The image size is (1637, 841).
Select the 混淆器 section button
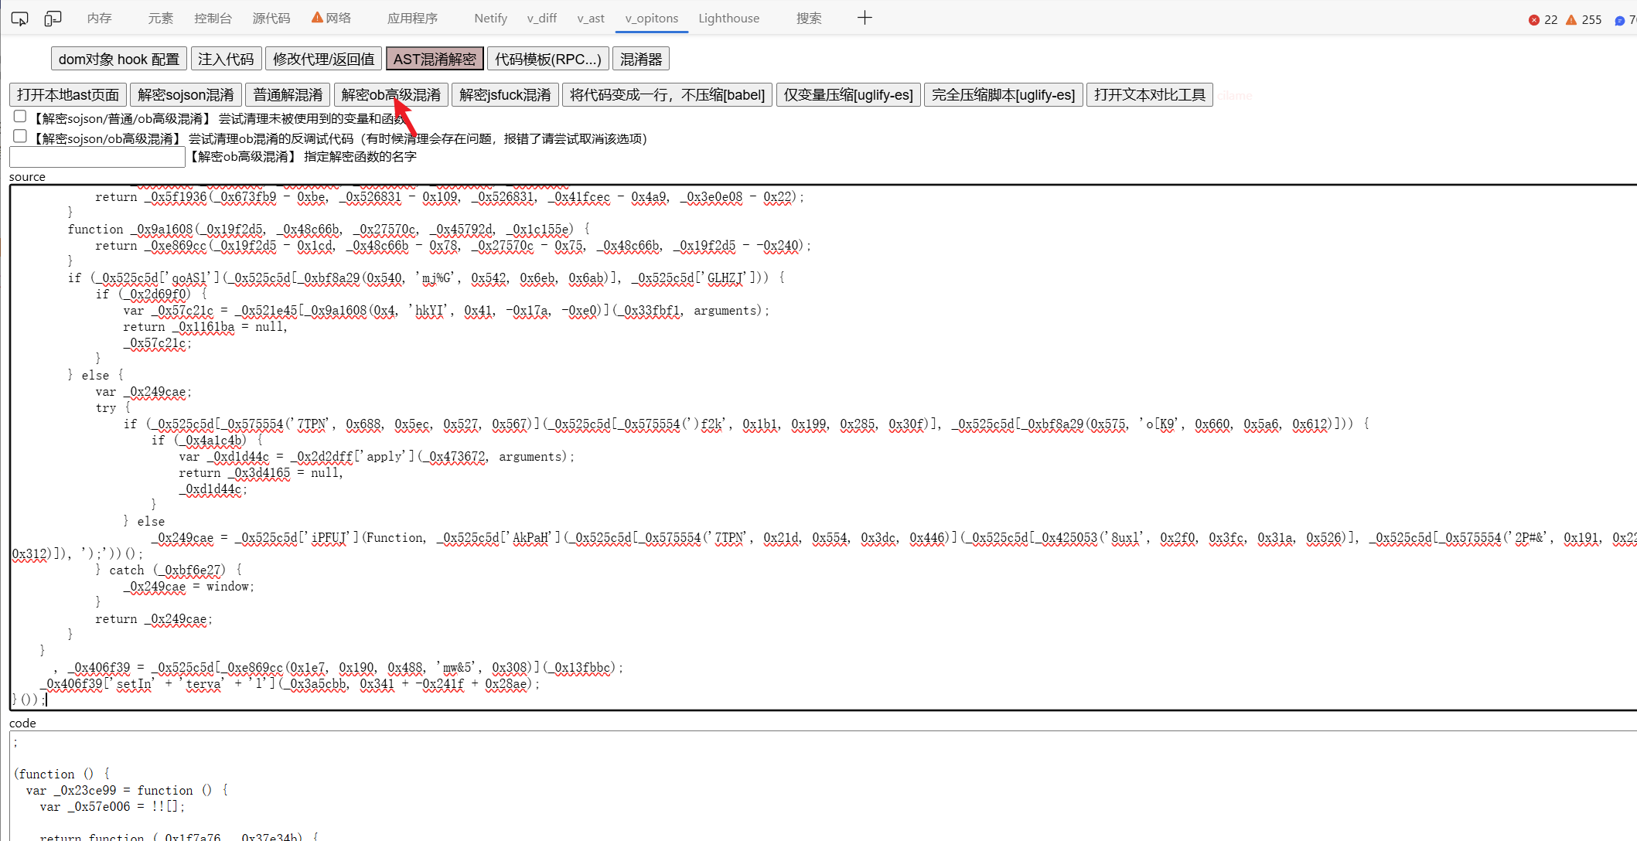pyautogui.click(x=640, y=59)
